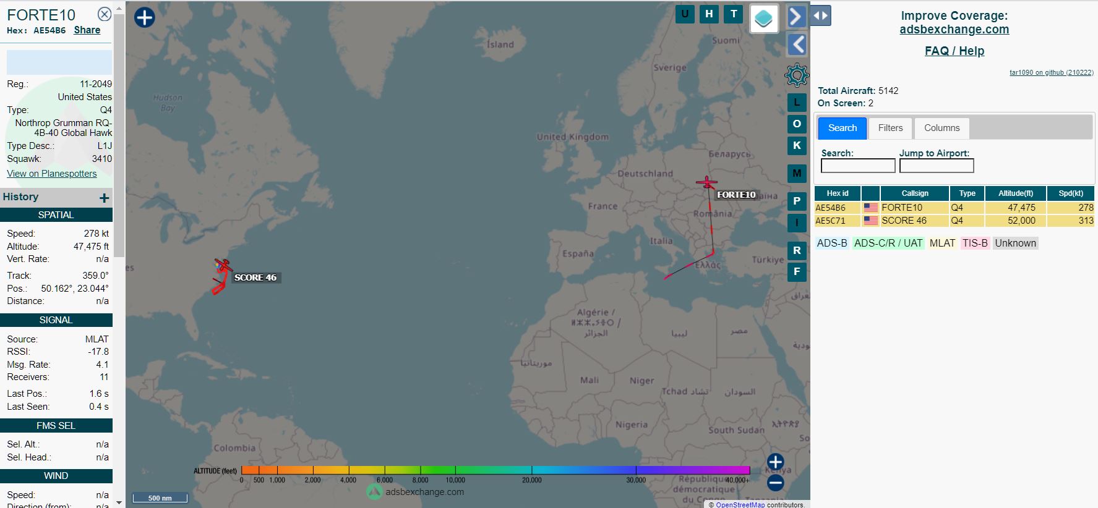Toggle the T map button

[734, 14]
